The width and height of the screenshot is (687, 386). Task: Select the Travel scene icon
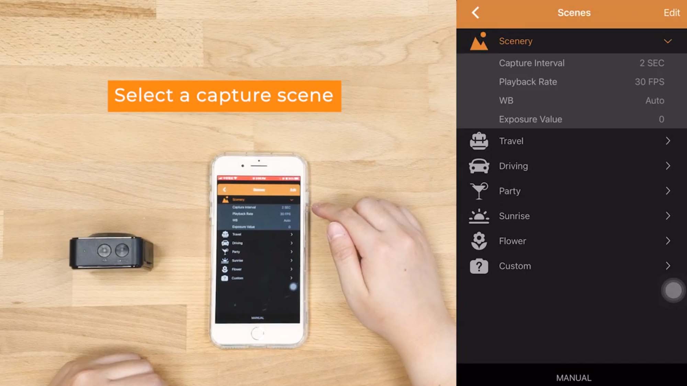point(479,140)
